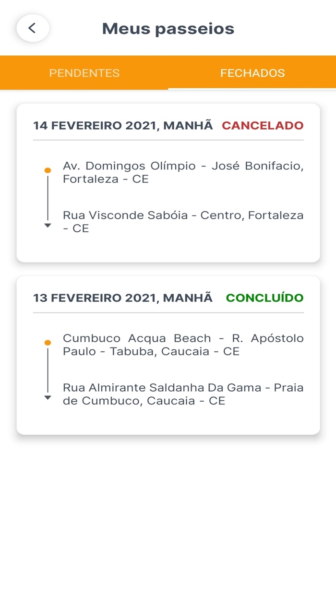
Task: Select the Fechados tab
Action: pos(252,73)
